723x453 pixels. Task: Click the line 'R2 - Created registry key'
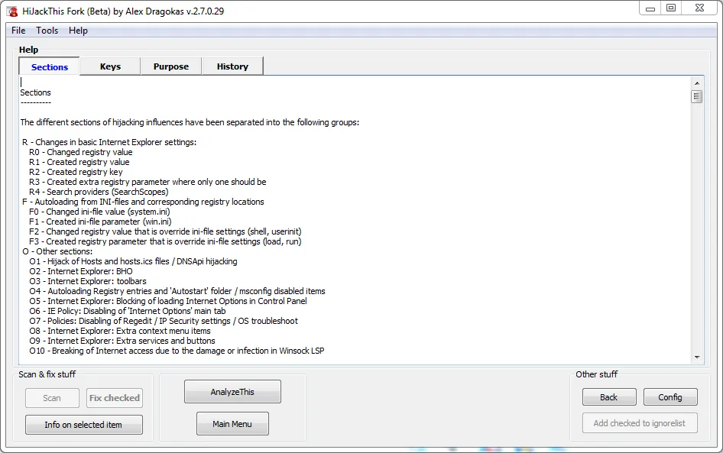pyautogui.click(x=76, y=172)
